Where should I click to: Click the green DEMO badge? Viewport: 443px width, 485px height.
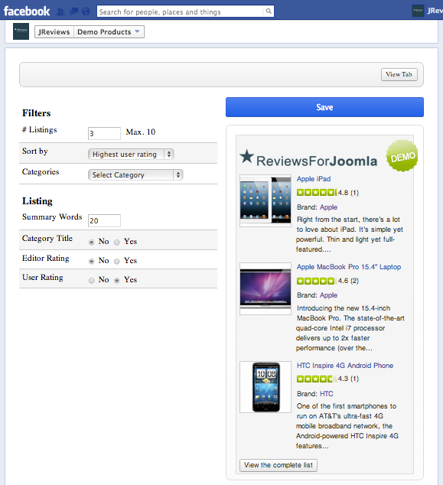click(402, 155)
